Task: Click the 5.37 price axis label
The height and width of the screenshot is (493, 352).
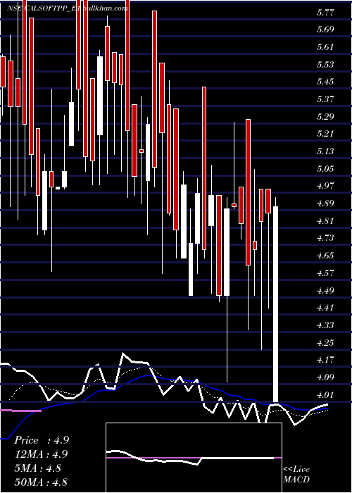Action: pyautogui.click(x=325, y=99)
